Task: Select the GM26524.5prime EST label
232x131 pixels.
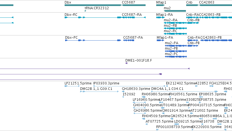Action: 185,116
